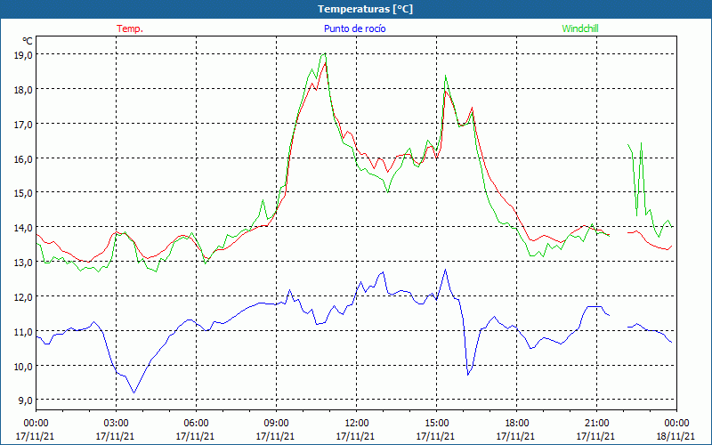Screen dimensions: 712x445
Task: Click the Temperaturas [°C] chart title
Action: (365, 9)
